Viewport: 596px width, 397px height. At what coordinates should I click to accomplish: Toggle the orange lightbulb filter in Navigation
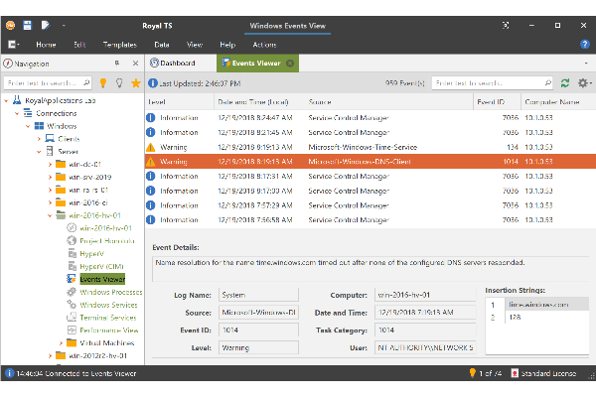coord(103,83)
